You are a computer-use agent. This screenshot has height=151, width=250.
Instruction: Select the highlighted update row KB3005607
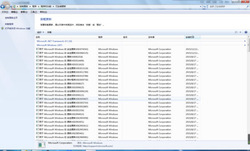tap(117, 99)
